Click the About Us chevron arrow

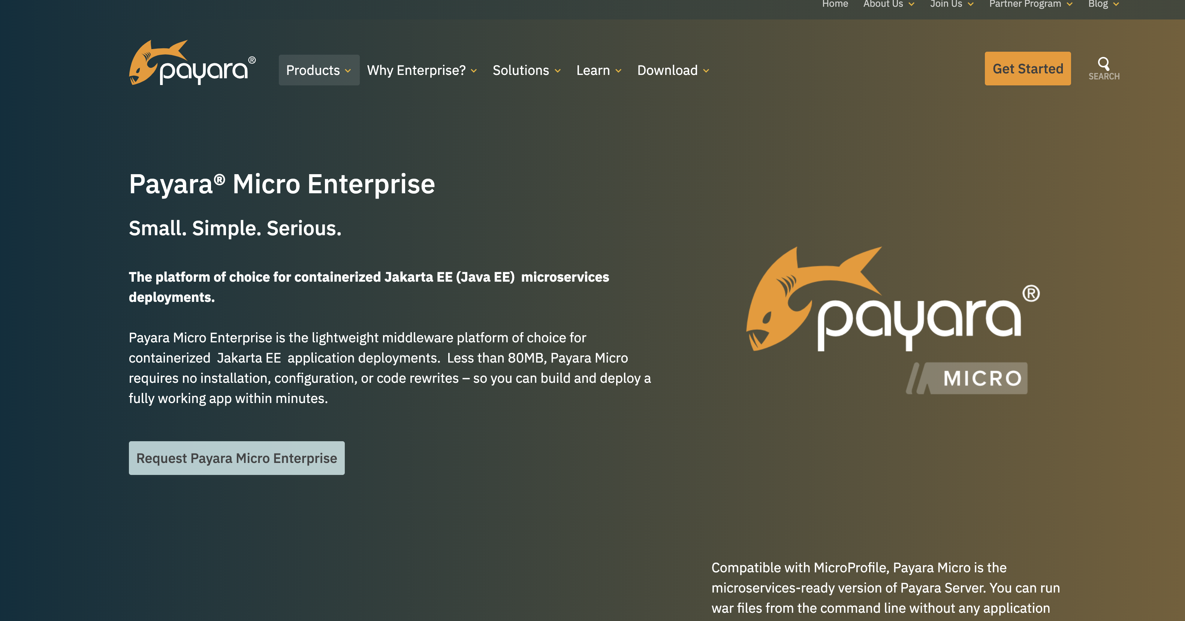pos(911,4)
